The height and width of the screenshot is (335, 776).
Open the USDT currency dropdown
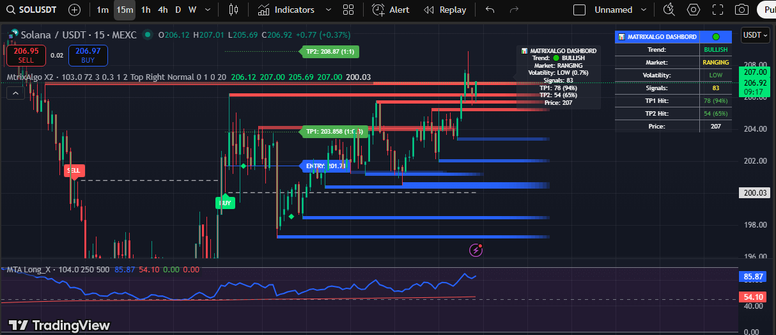[x=755, y=35]
